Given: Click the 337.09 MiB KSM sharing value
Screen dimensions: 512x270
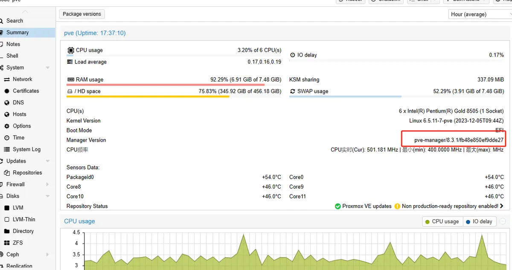Looking at the screenshot, I should coord(491,80).
